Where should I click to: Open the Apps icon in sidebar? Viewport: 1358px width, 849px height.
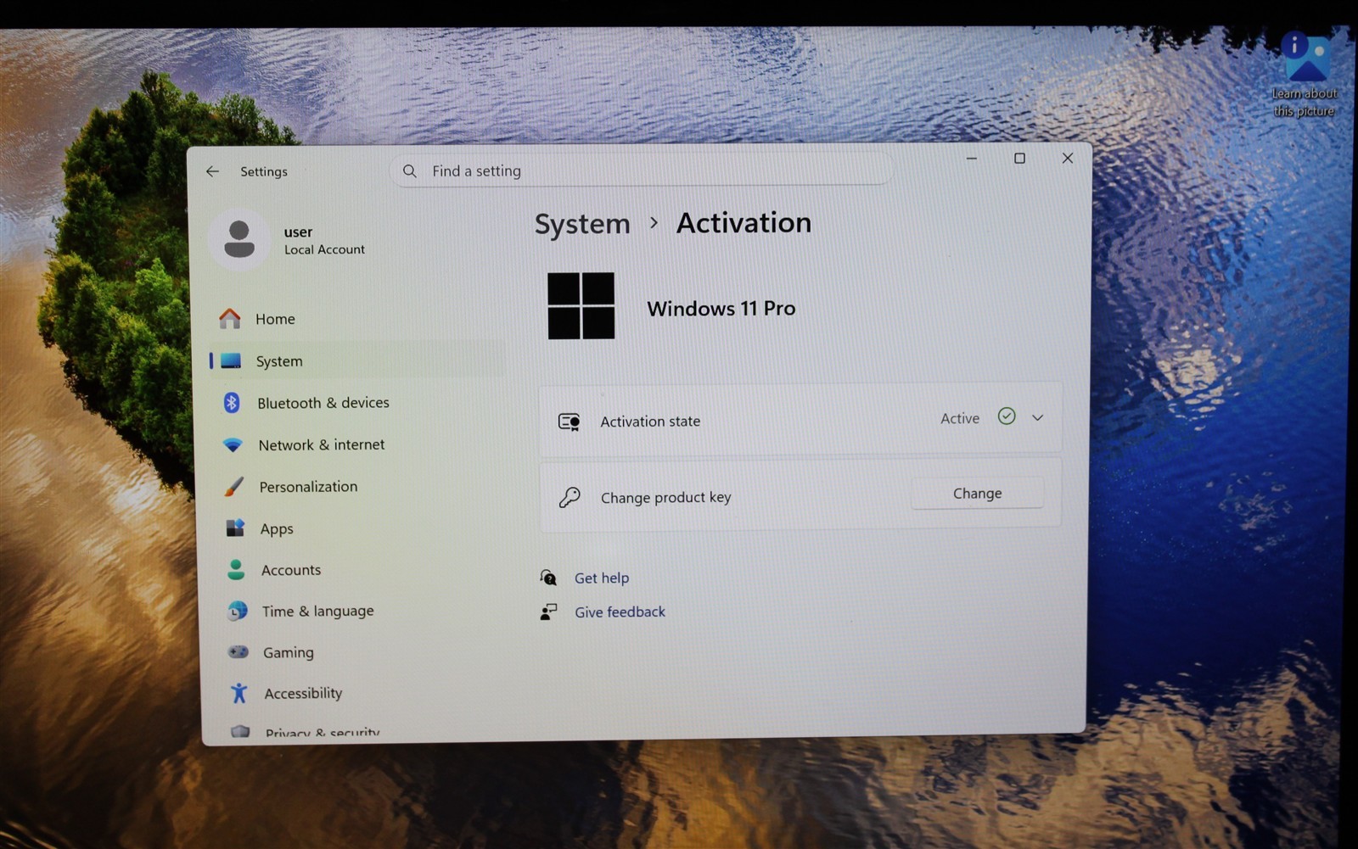235,528
